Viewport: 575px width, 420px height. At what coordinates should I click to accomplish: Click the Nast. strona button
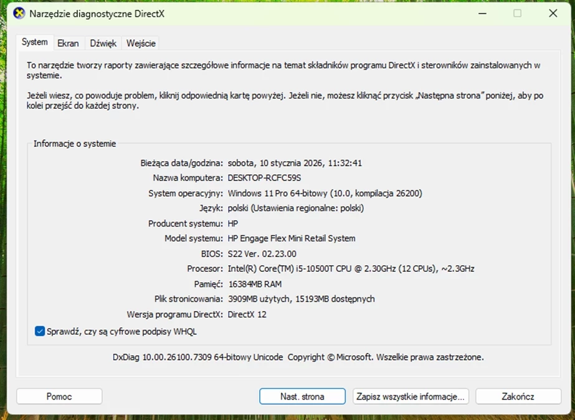302,396
